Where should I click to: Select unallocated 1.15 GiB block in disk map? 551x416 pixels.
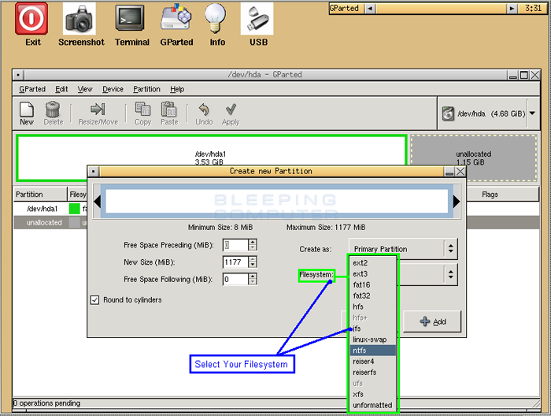(x=473, y=158)
